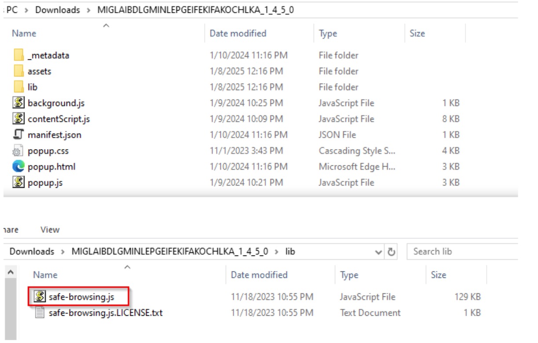Click the Search lib input field

[462, 252]
